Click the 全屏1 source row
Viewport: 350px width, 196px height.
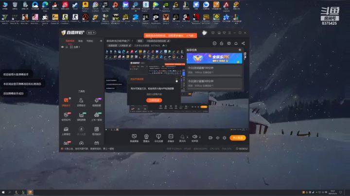point(82,47)
